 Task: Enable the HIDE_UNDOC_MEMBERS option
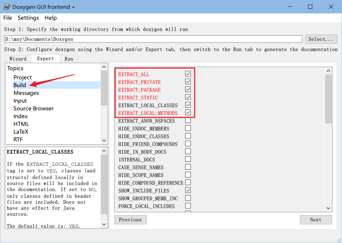pos(188,128)
